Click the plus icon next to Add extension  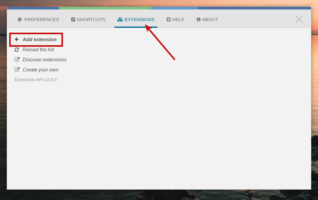17,39
